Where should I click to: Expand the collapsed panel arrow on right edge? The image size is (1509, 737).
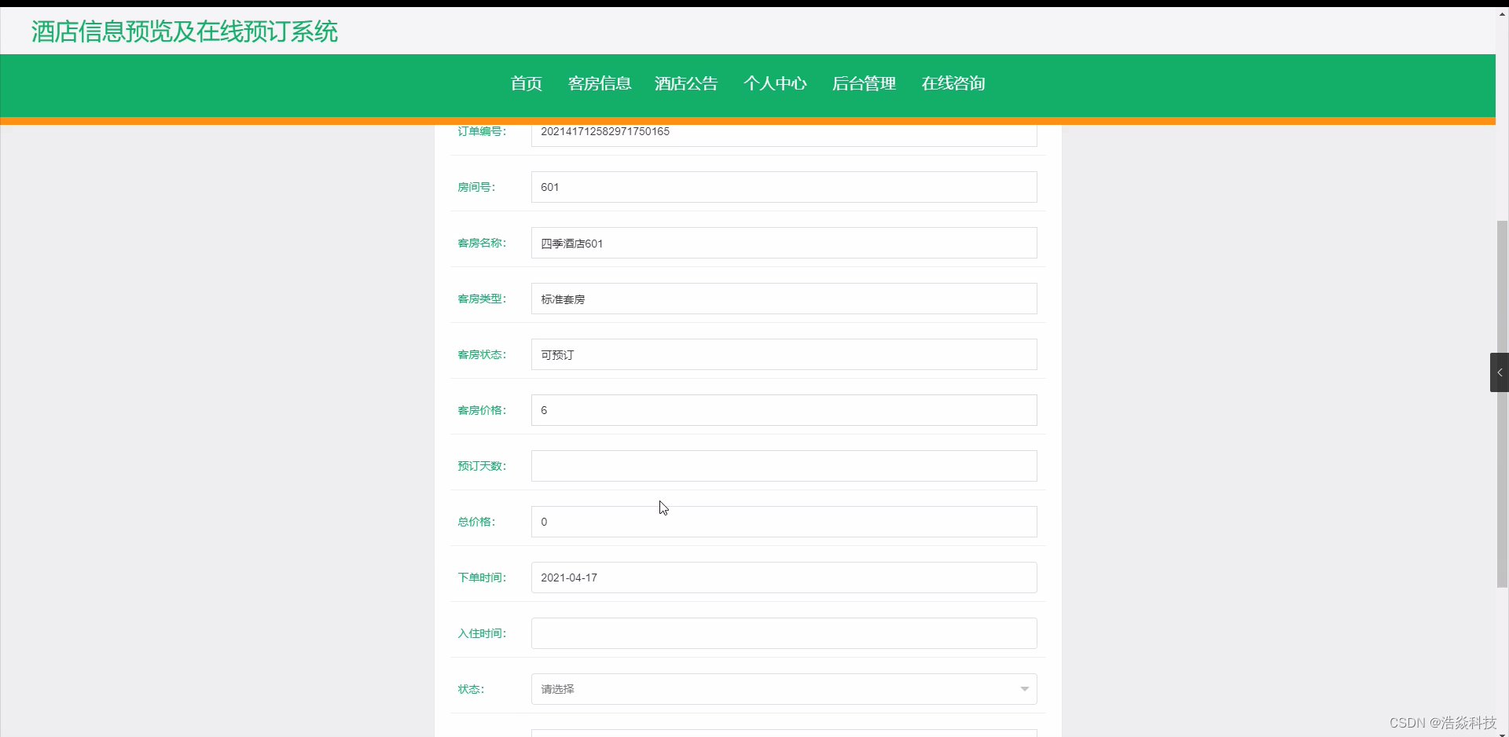click(x=1500, y=372)
